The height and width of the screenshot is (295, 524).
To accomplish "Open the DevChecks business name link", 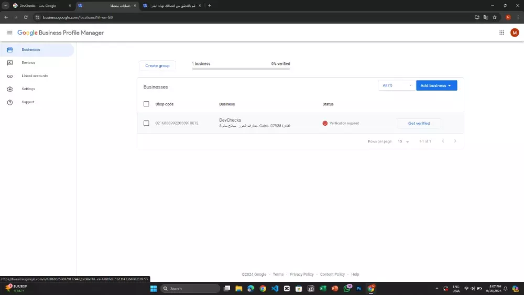I will [x=230, y=120].
